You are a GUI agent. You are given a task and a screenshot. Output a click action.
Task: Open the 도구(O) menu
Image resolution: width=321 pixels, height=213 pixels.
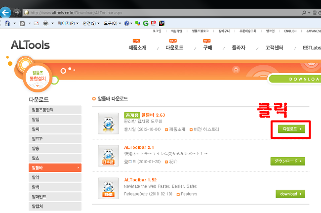pyautogui.click(x=113, y=23)
